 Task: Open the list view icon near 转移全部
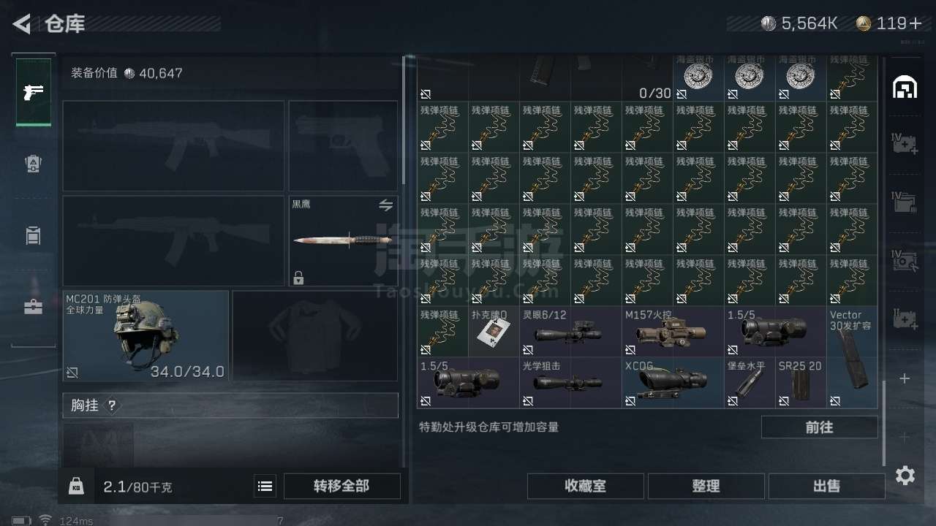click(x=265, y=486)
